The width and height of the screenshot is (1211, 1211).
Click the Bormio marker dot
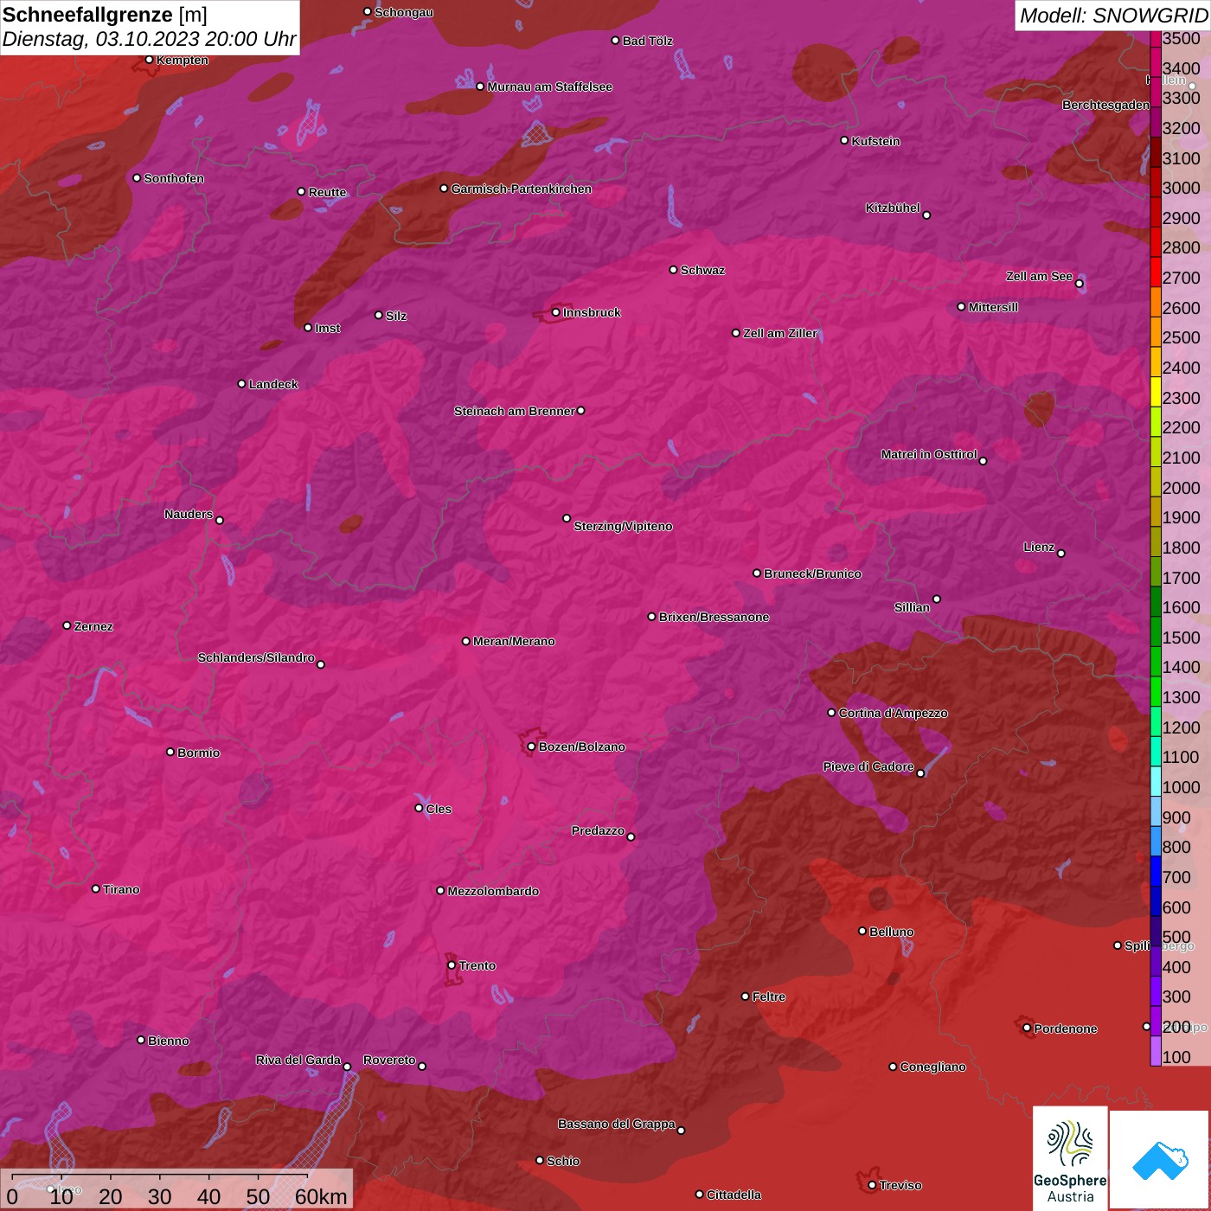coord(170,752)
